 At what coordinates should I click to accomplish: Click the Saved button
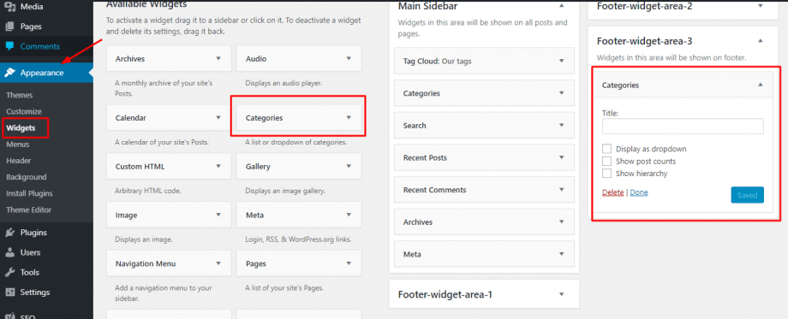[747, 195]
